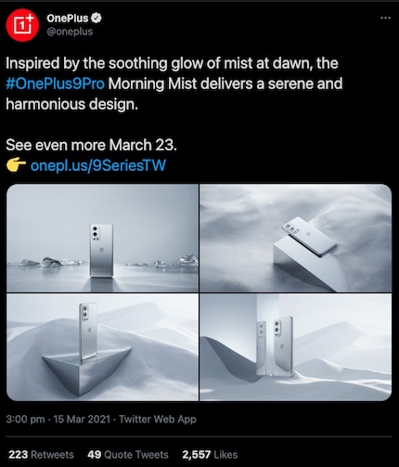
Task: Open the OnePlus display name
Action: click(x=68, y=19)
